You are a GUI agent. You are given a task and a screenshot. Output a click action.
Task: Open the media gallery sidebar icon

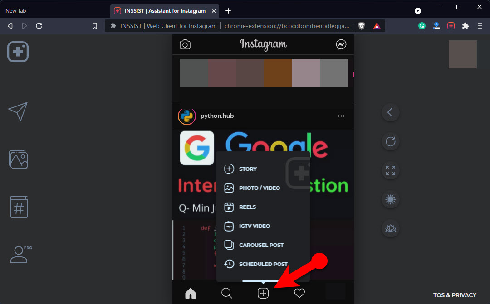tap(18, 159)
